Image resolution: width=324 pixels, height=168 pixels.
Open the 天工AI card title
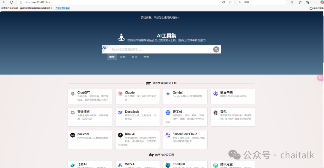click(x=177, y=111)
